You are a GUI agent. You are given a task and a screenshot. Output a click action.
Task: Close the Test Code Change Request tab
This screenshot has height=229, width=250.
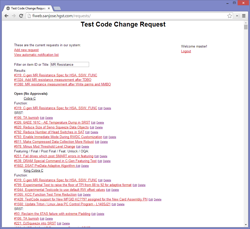point(49,8)
